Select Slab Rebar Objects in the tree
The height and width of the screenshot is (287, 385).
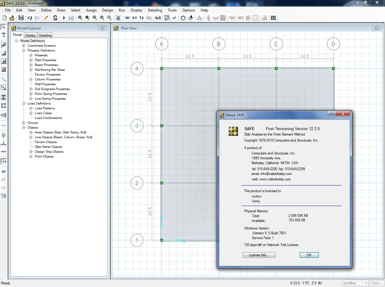48,147
